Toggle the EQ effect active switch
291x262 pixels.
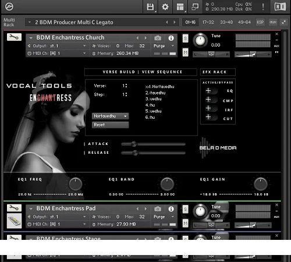(211, 91)
